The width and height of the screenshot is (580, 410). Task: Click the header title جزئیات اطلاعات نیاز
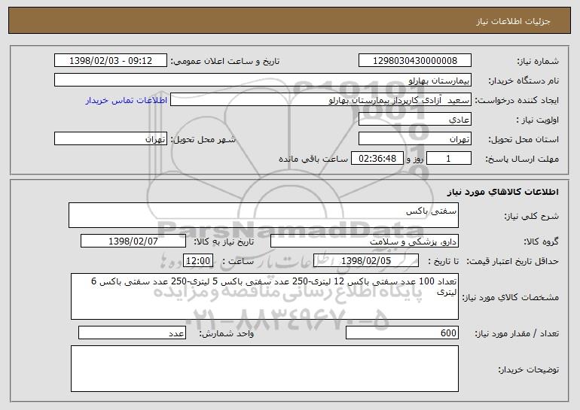pos(513,21)
